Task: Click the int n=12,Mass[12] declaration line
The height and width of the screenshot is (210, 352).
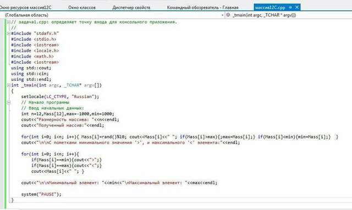Action: (x=68, y=114)
